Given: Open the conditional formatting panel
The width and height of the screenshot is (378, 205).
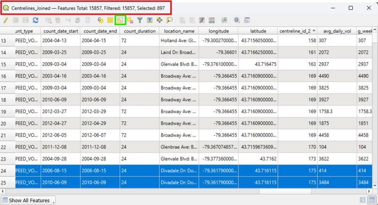Looking at the screenshot, I should pos(224,20).
